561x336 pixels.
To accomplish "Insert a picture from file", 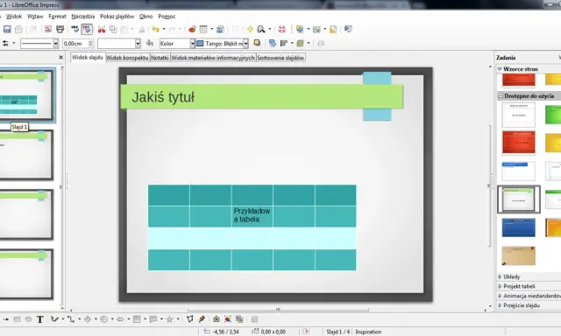I will tap(228, 319).
